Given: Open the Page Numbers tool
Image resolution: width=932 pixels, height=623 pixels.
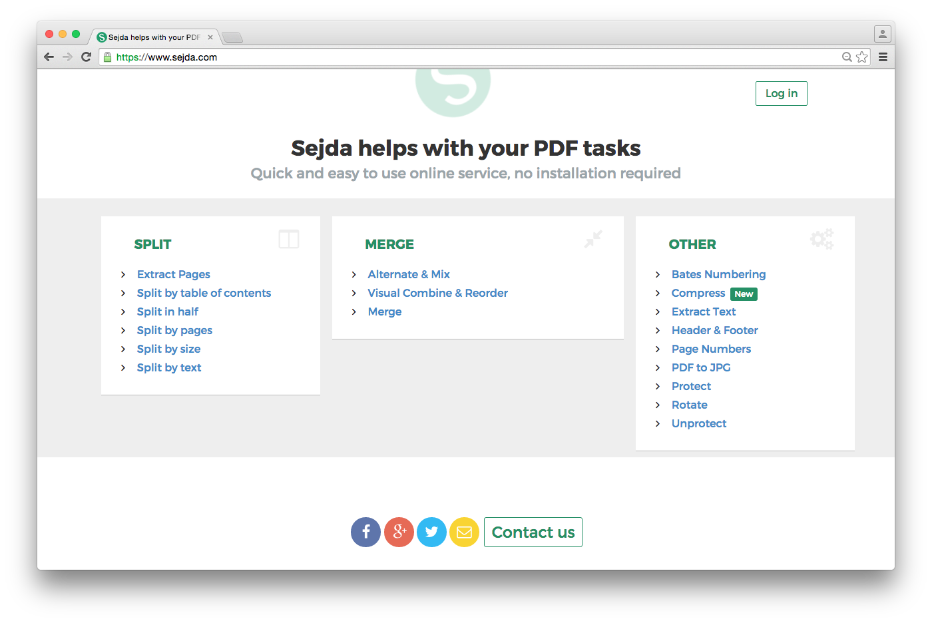Looking at the screenshot, I should pyautogui.click(x=711, y=349).
